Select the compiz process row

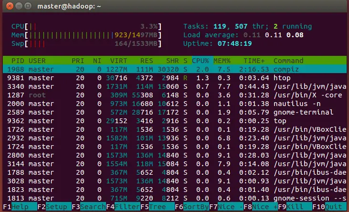point(175,69)
